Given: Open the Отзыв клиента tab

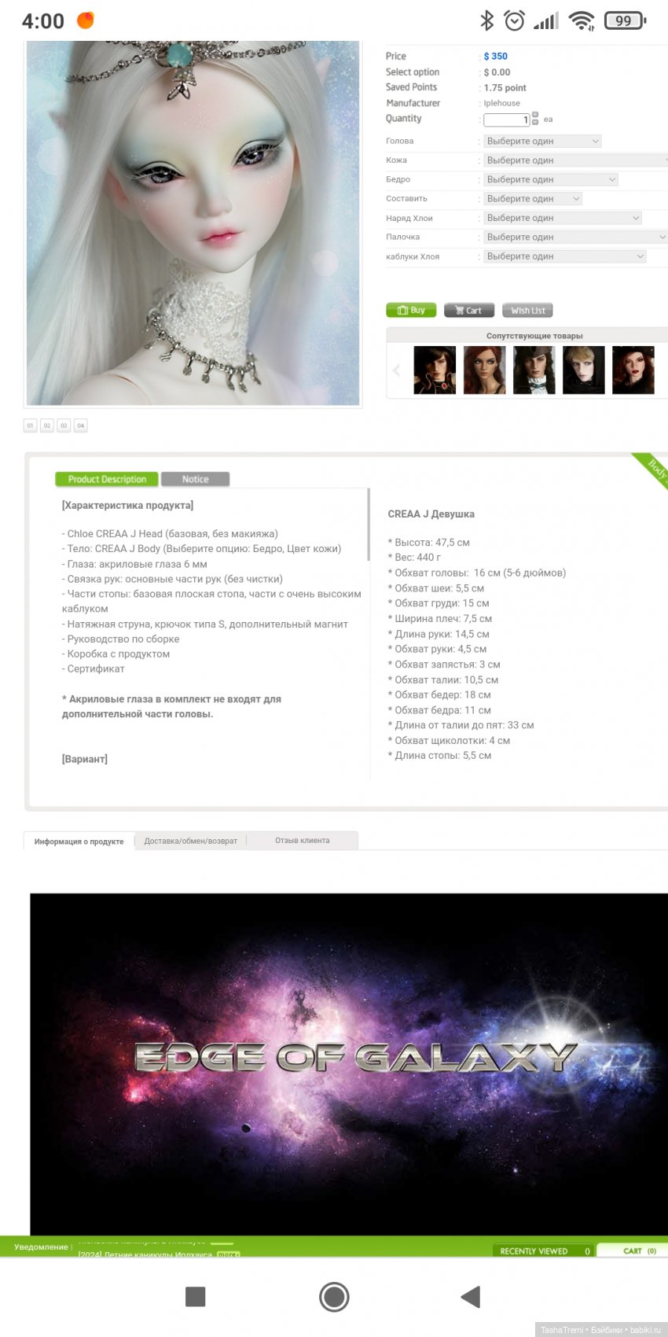Looking at the screenshot, I should [x=303, y=841].
